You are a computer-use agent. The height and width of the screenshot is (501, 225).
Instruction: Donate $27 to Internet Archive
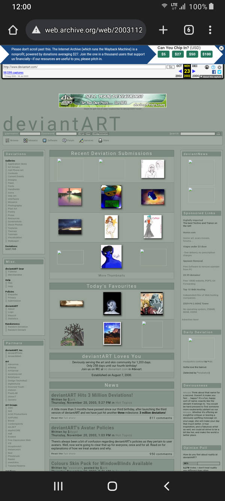click(x=178, y=54)
